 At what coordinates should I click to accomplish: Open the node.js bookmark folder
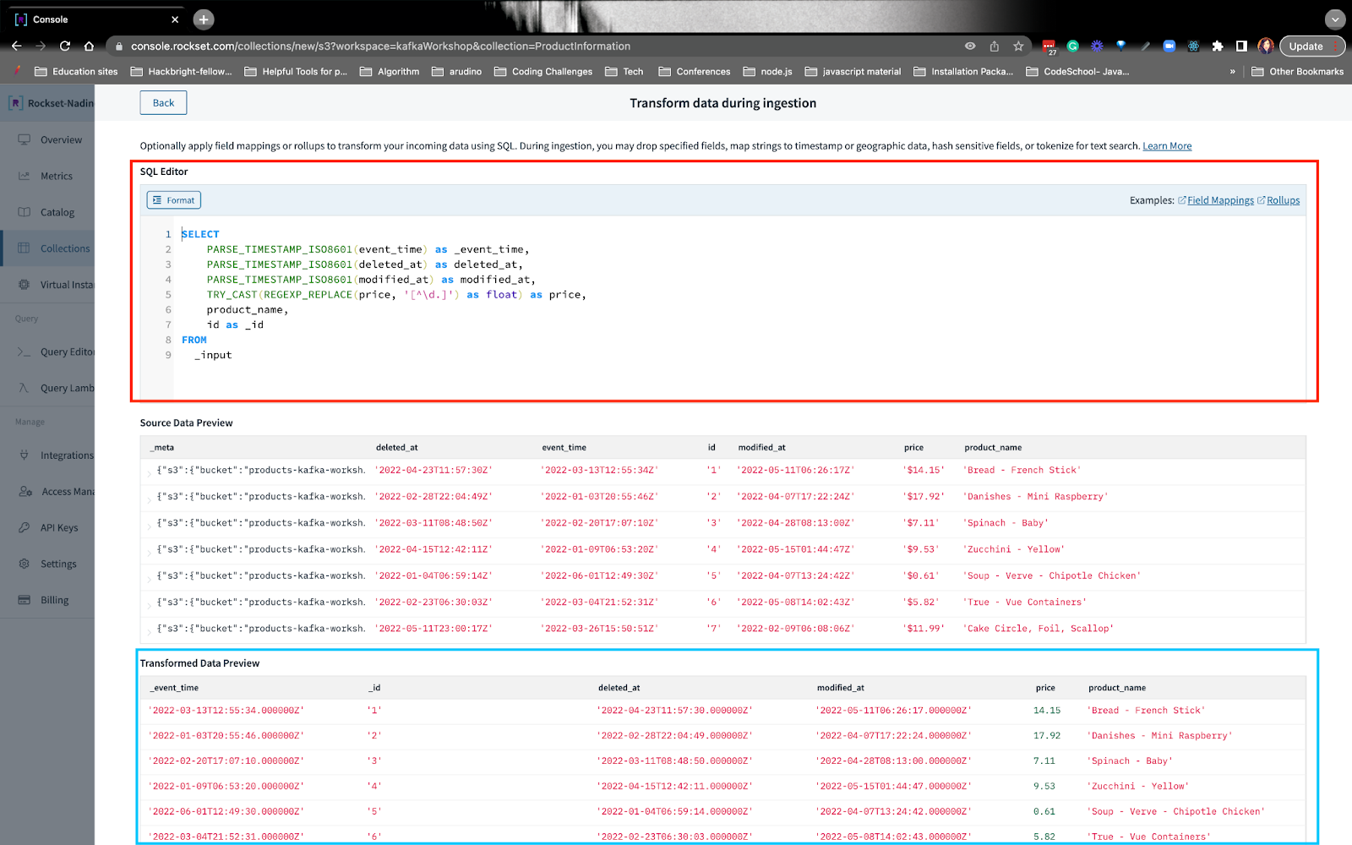[768, 72]
